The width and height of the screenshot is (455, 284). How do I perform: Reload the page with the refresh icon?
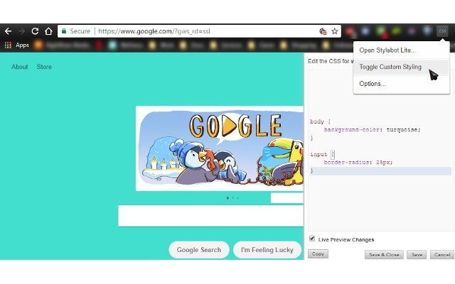[x=35, y=31]
